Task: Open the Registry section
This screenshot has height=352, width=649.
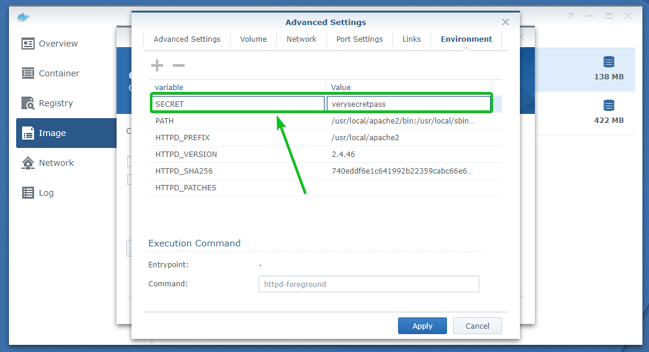Action: (x=56, y=103)
